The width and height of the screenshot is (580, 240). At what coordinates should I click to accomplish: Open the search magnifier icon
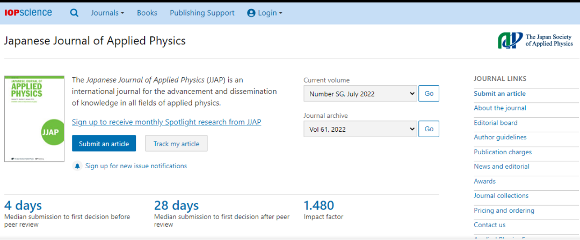[74, 13]
